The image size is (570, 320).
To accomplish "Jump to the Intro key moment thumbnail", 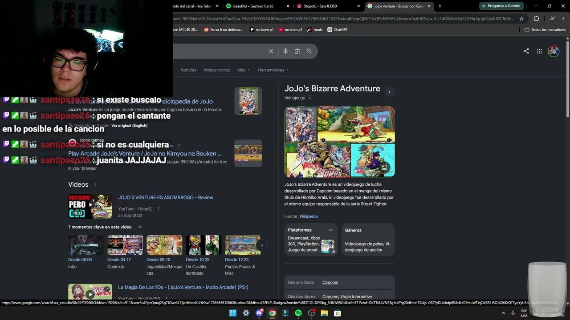I will [86, 245].
